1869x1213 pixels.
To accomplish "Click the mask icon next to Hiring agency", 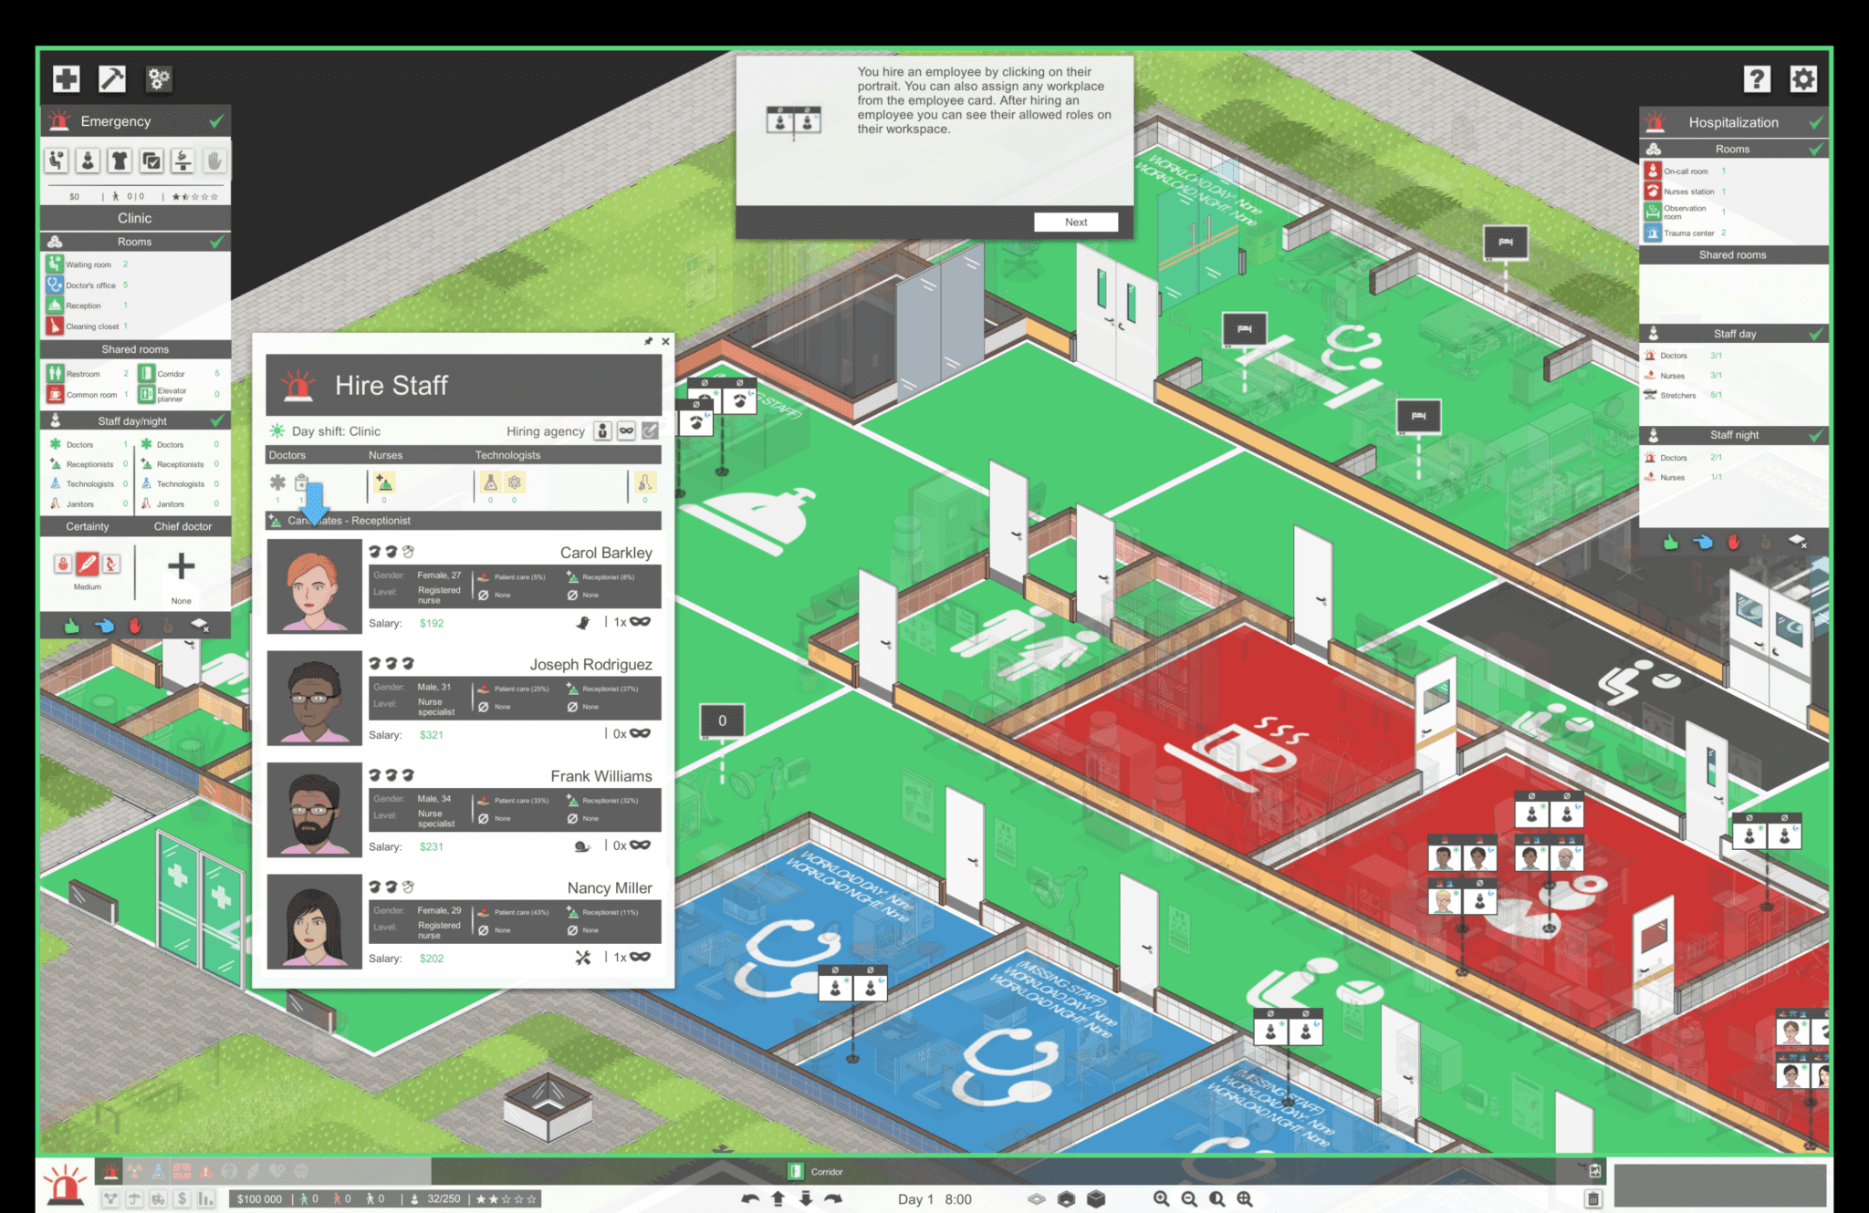I will pyautogui.click(x=627, y=430).
